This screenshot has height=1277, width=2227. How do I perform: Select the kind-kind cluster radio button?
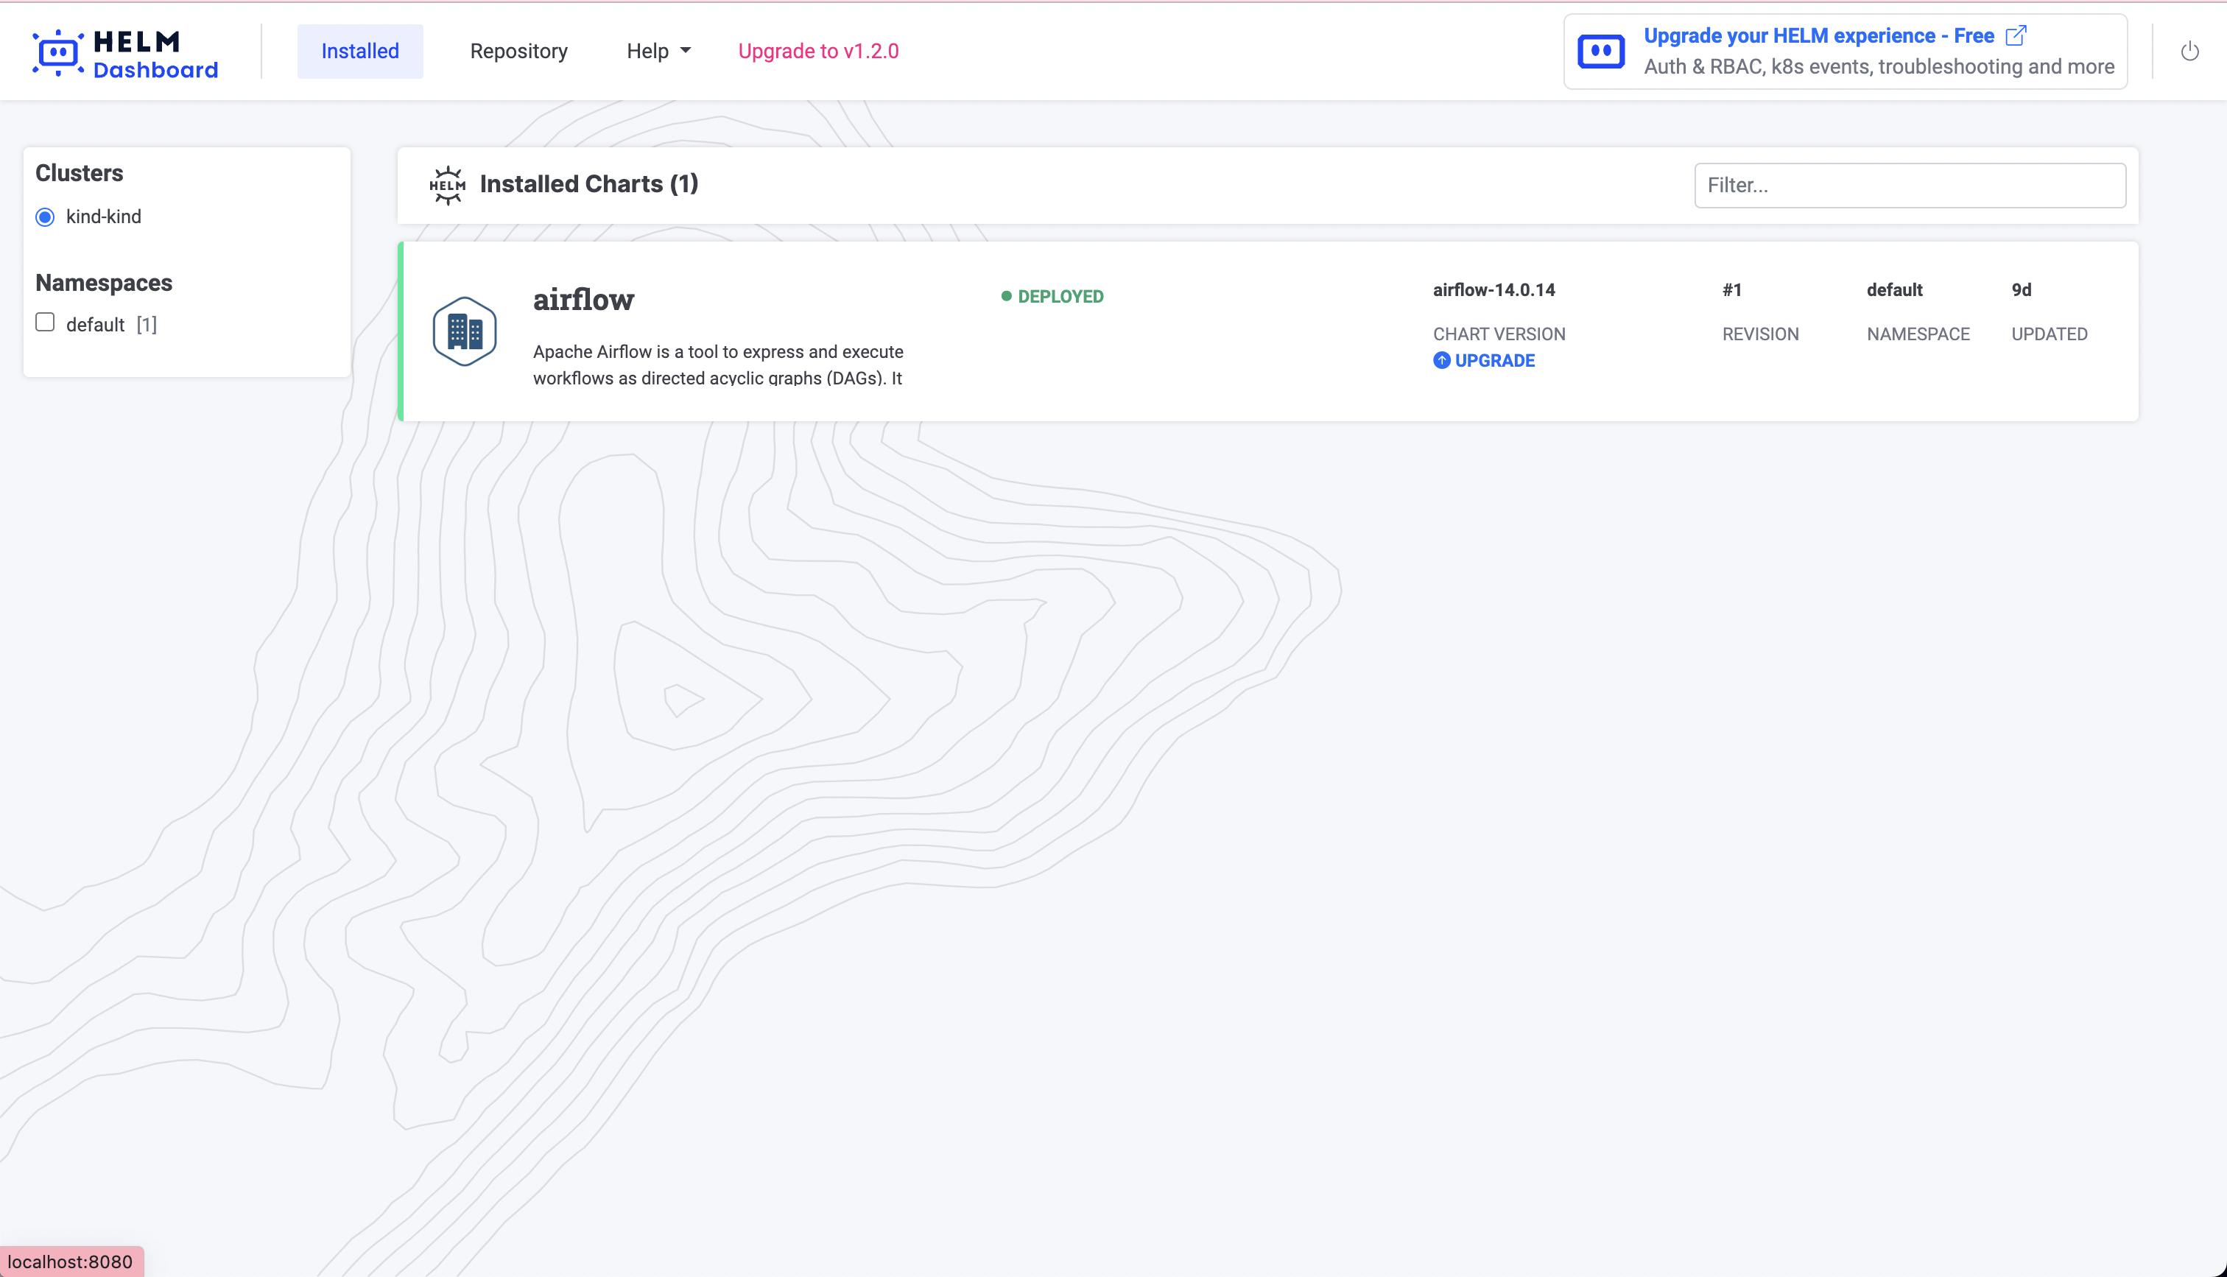[44, 217]
